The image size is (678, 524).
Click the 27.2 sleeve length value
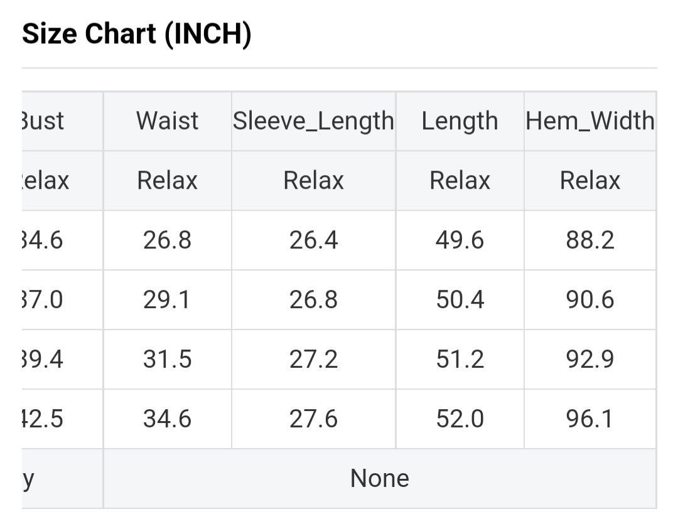click(313, 360)
